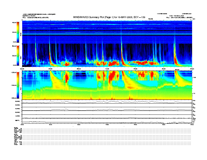Select the 40.00 tick on RAD2 scale
207x160 pixels.
[14, 22]
